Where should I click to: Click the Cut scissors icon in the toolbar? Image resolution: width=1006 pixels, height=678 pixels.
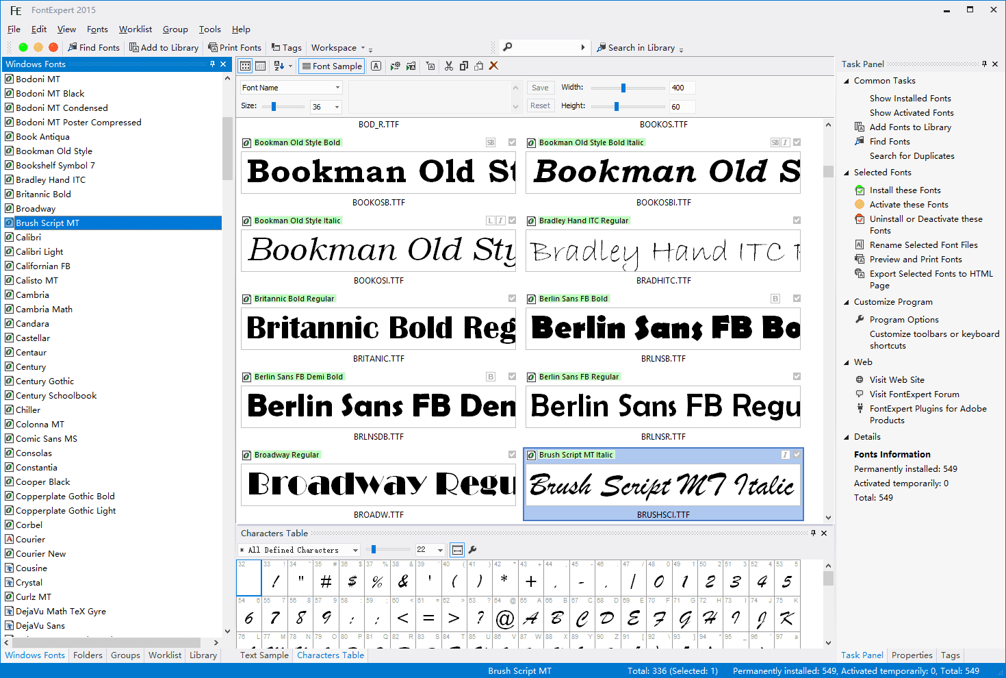pyautogui.click(x=448, y=66)
